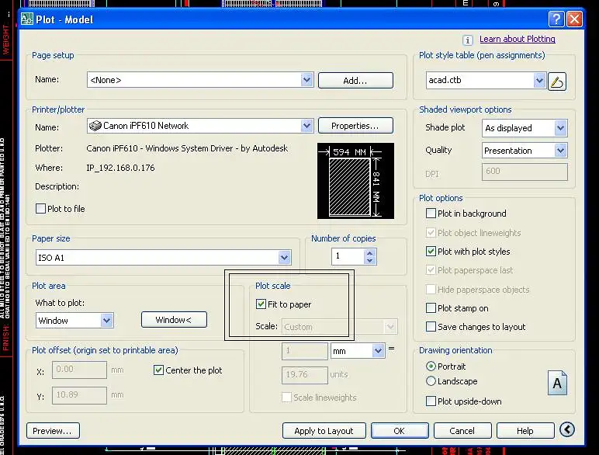Image resolution: width=599 pixels, height=455 pixels.
Task: Select the Landscape orientation radio button
Action: pos(431,381)
